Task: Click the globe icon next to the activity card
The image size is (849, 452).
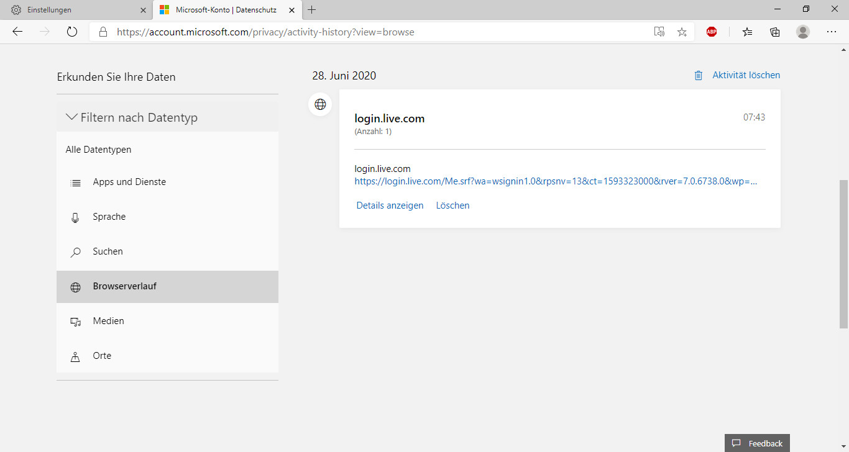Action: point(320,104)
